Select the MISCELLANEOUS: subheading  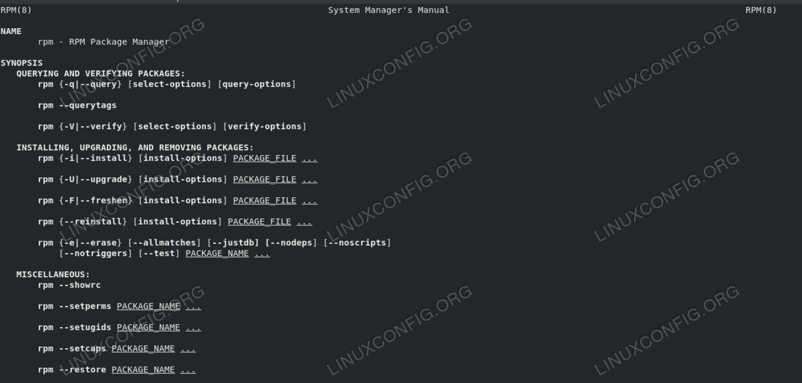53,274
